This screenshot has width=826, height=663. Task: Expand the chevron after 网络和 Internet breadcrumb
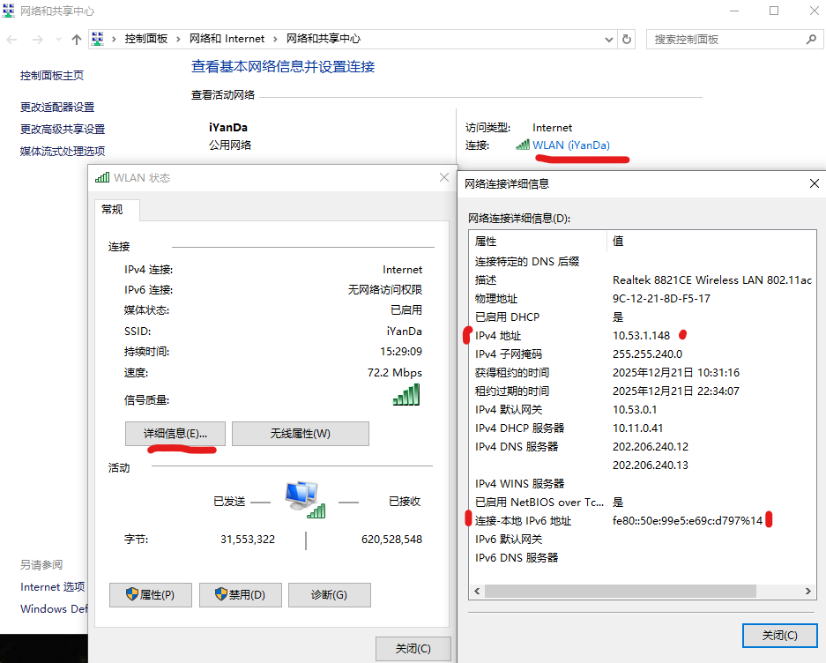tap(273, 39)
